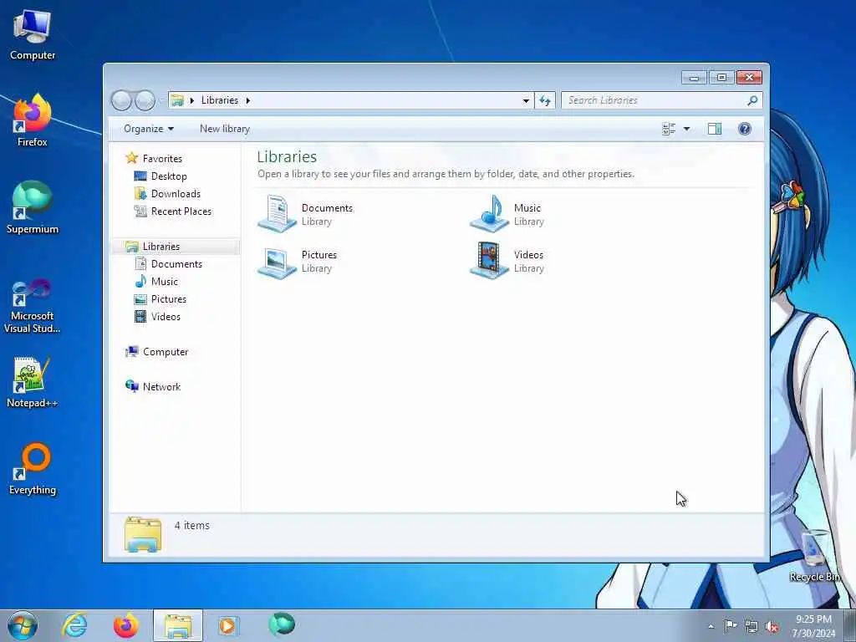Click the Back navigation arrow button
Screen dimensions: 856x642
tap(121, 100)
